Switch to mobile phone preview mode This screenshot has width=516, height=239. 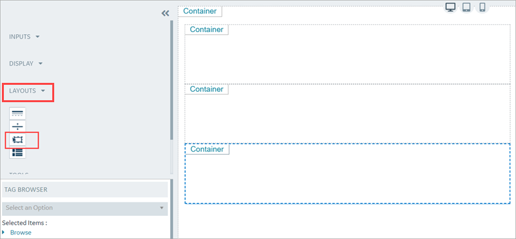point(482,7)
